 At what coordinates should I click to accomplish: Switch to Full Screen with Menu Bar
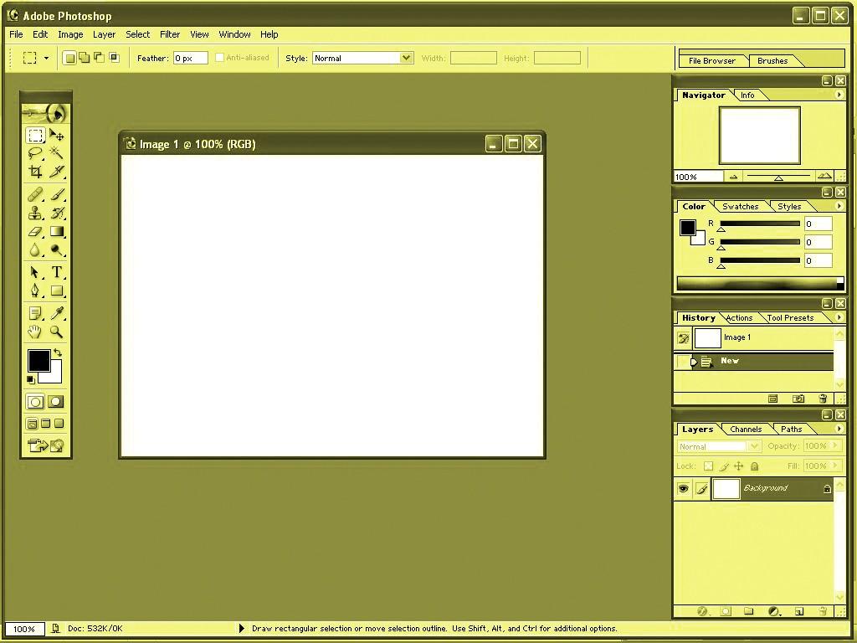pyautogui.click(x=46, y=423)
